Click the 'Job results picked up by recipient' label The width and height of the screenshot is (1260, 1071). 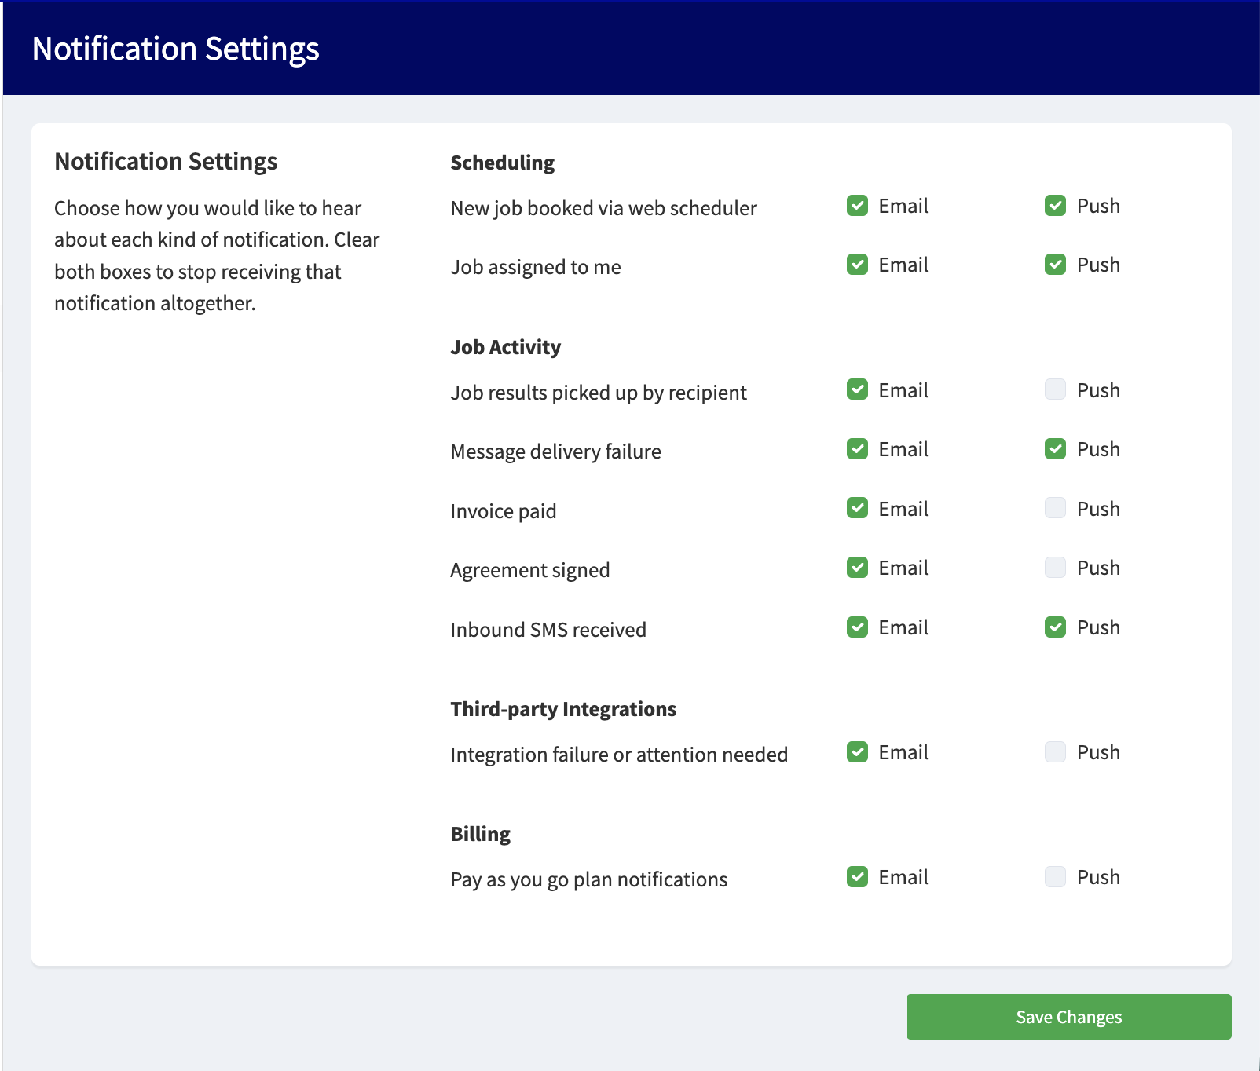tap(599, 393)
